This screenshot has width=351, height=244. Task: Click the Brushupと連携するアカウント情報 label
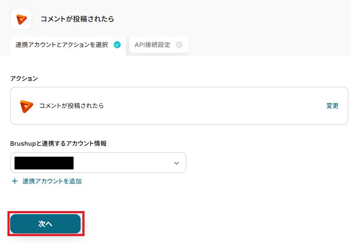point(59,144)
